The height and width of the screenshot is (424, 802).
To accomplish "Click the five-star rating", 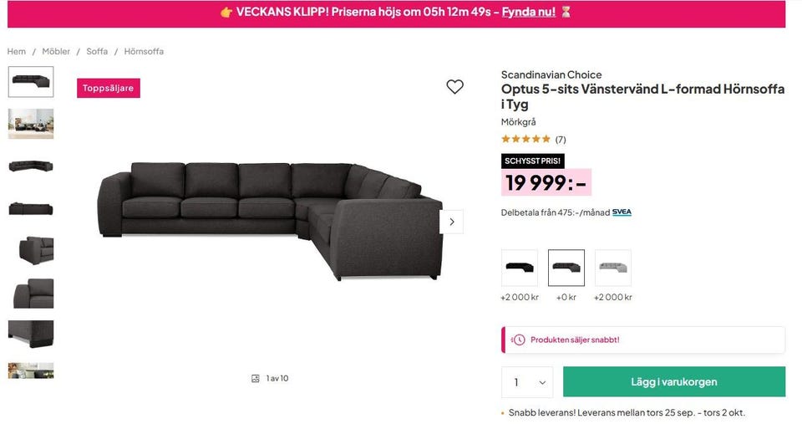I will pyautogui.click(x=525, y=139).
